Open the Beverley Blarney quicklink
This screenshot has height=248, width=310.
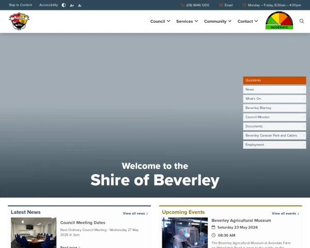274,108
